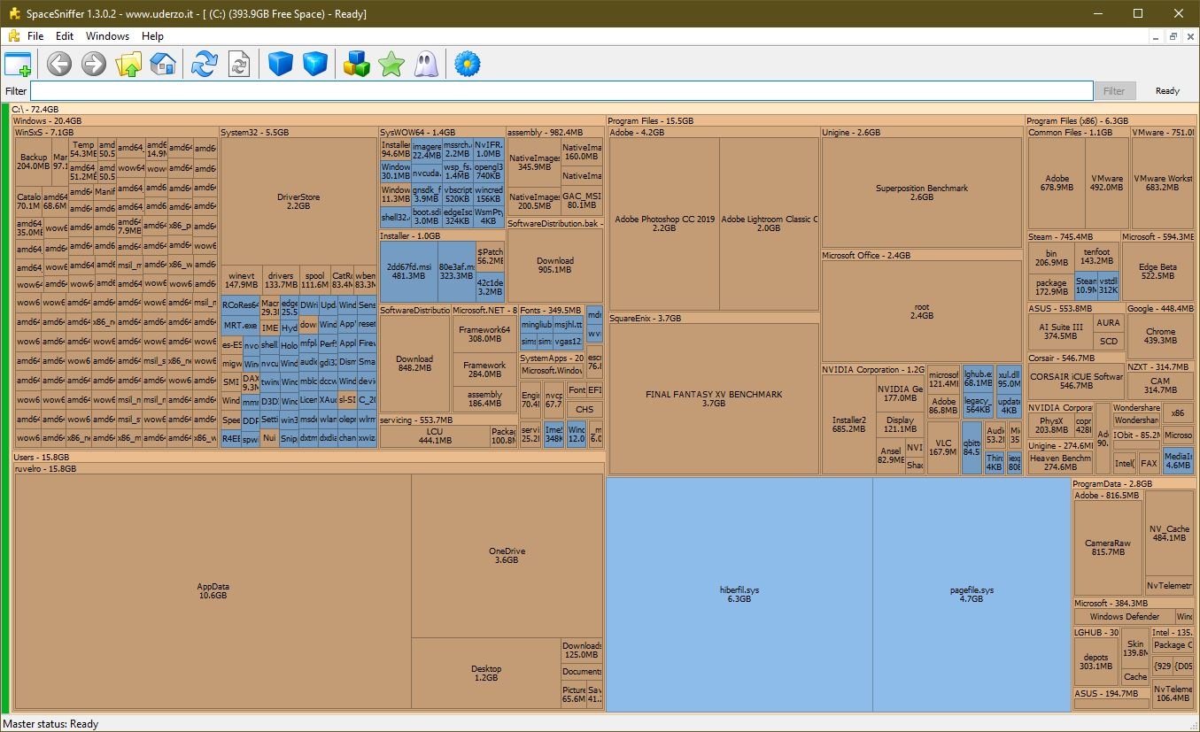Click the green star toolbar icon
Viewport: 1200px width, 732px height.
[391, 64]
